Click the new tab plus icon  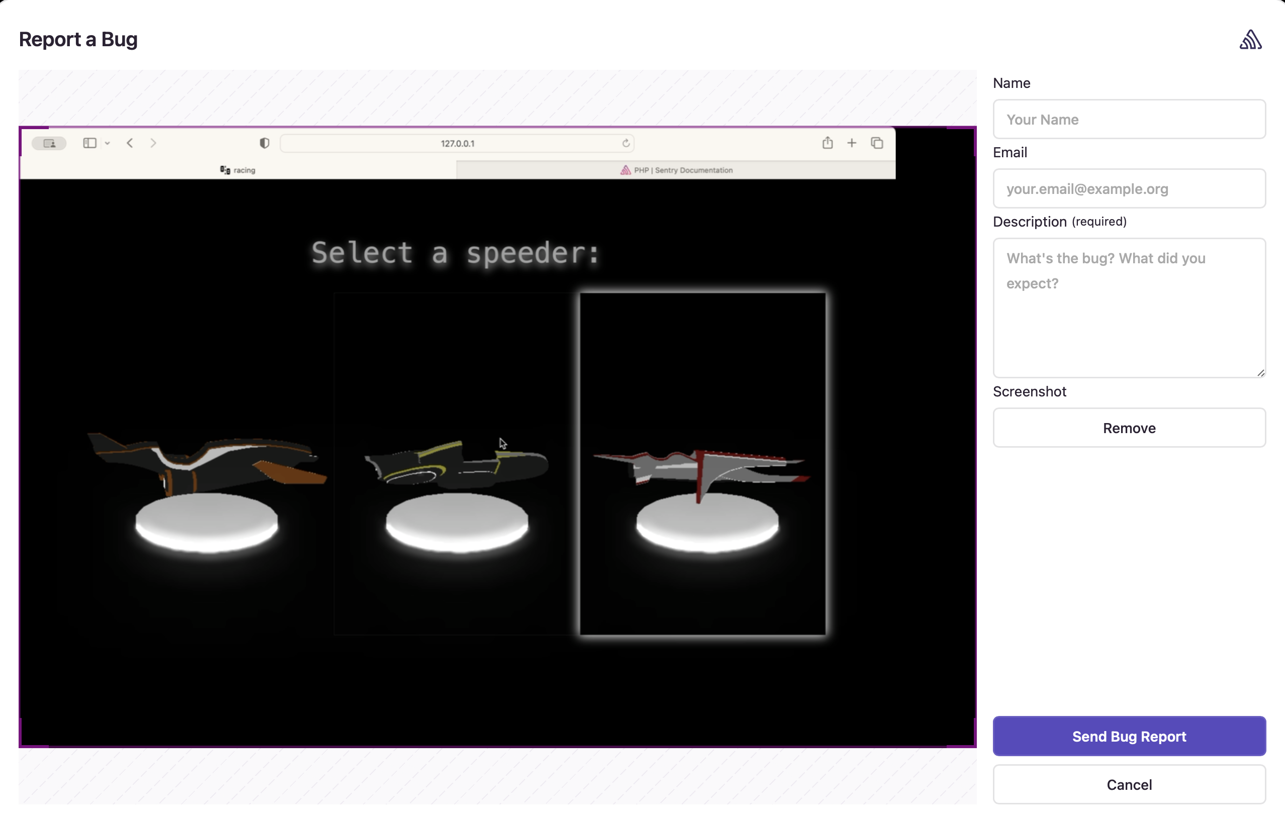click(851, 143)
